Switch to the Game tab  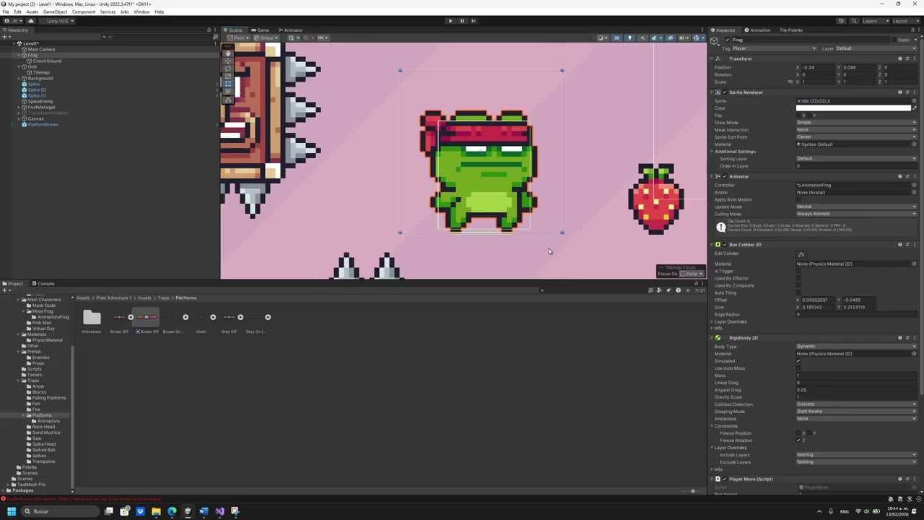tap(260, 30)
